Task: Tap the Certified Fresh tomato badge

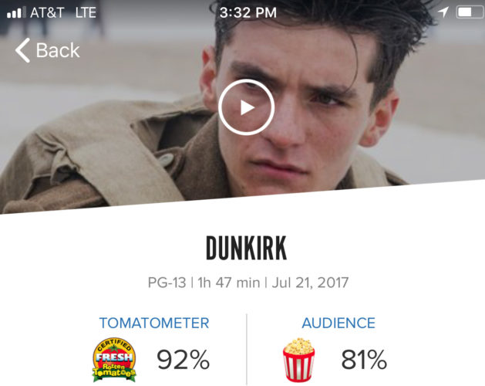Action: [x=114, y=360]
